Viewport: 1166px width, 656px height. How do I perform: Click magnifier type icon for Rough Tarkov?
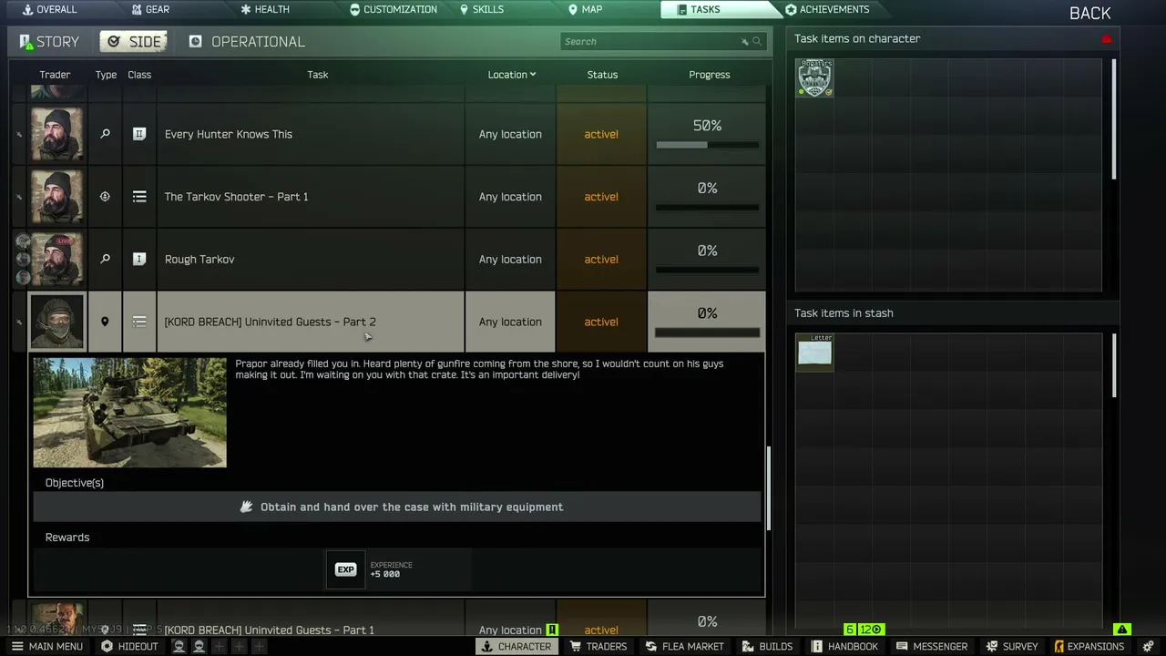tap(105, 260)
